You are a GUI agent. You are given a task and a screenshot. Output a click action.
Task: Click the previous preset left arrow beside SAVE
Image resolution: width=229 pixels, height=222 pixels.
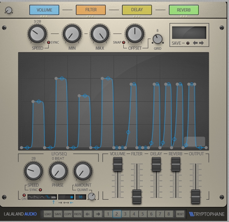point(195,43)
